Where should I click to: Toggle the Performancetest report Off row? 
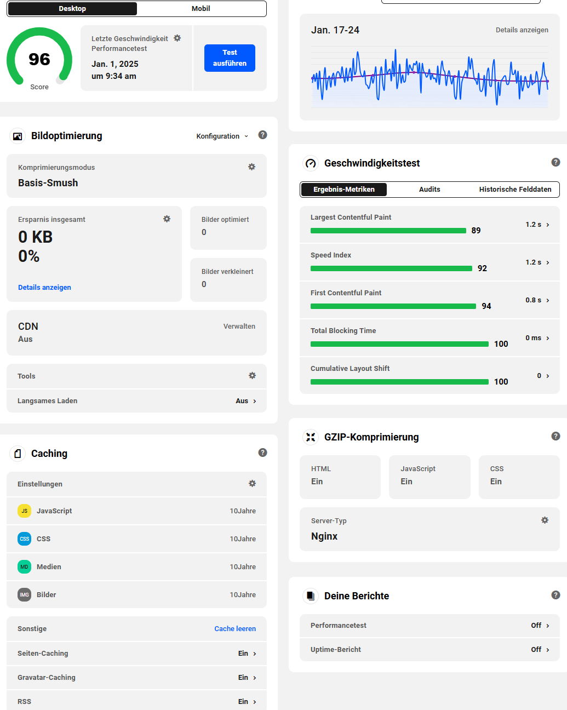(429, 626)
